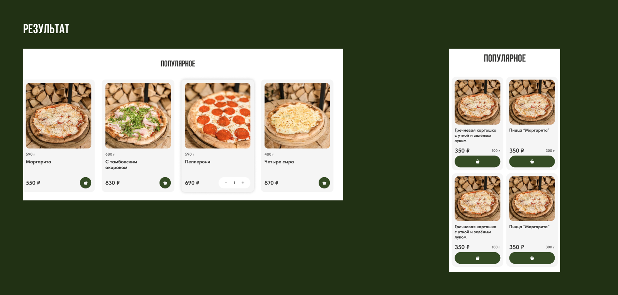Increase Пепперони quantity with plus
618x295 pixels.
[243, 183]
